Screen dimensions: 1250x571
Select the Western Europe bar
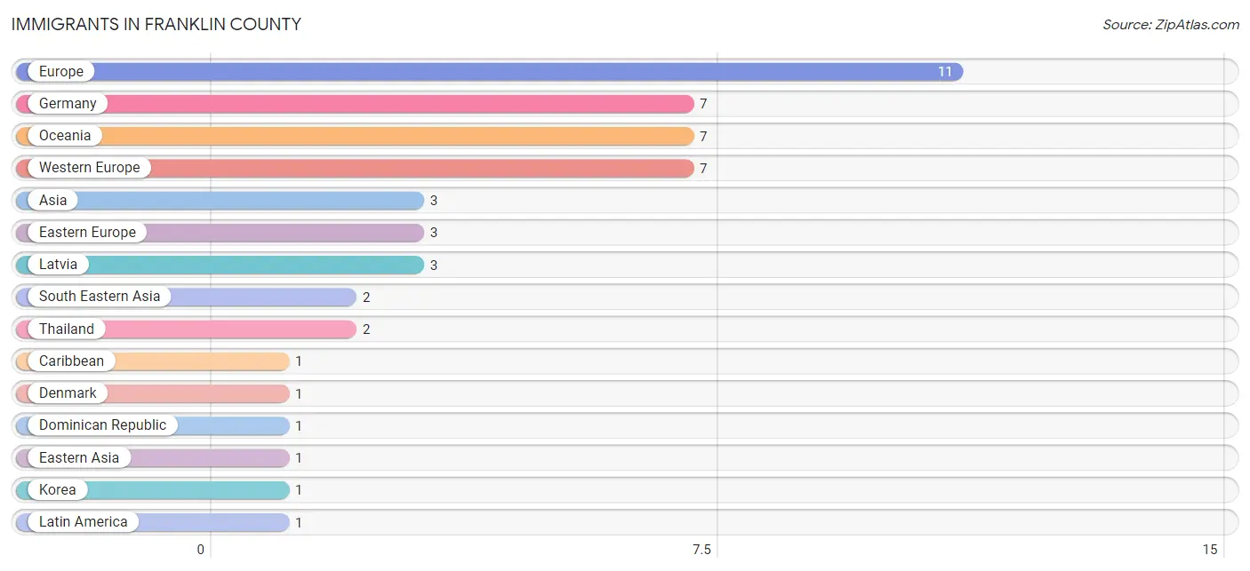tap(355, 168)
